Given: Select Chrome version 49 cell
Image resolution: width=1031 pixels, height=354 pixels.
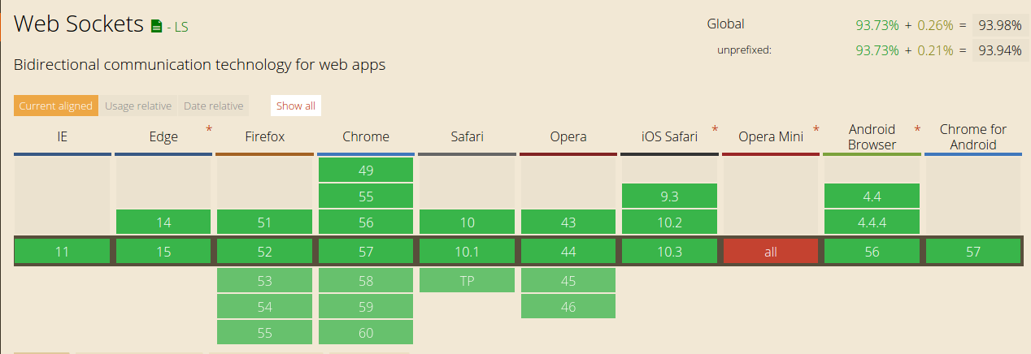Looking at the screenshot, I should click(366, 170).
